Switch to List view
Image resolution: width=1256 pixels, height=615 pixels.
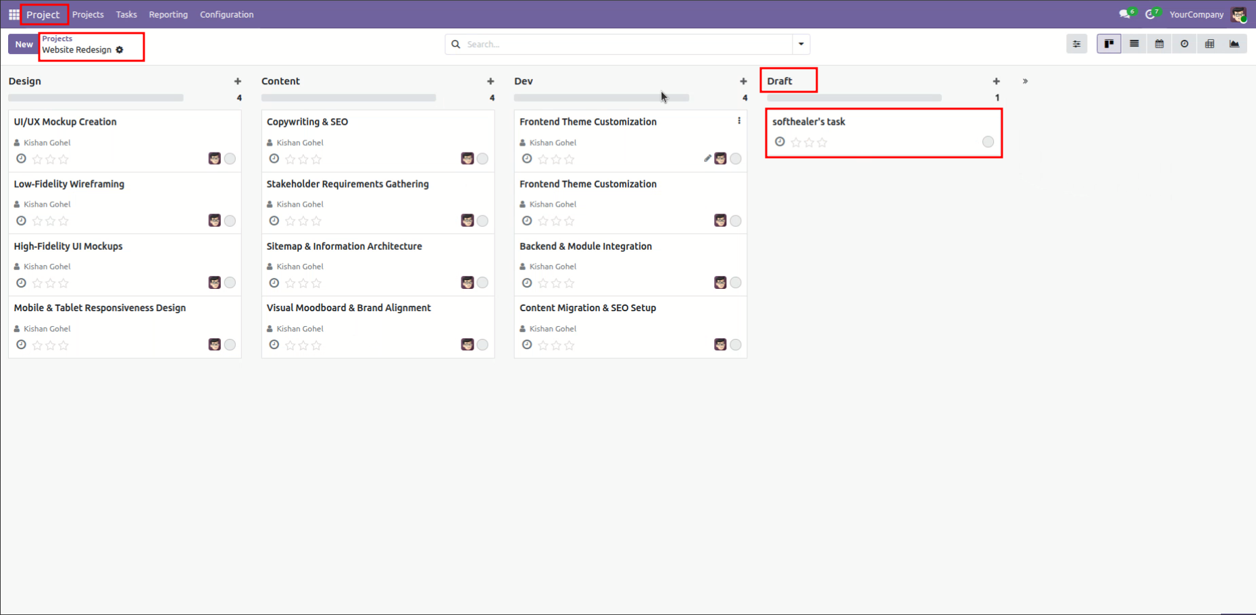(x=1134, y=44)
